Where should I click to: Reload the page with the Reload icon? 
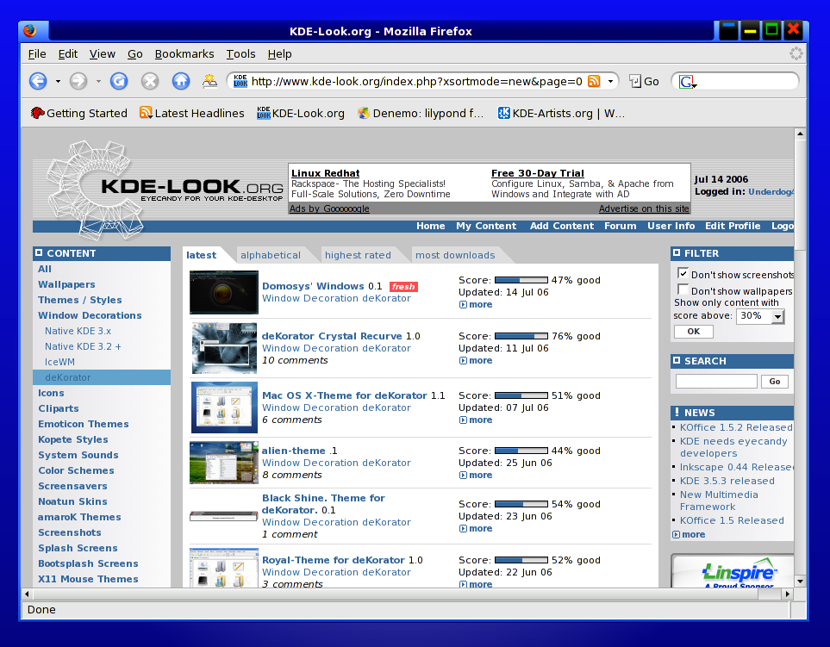pos(119,81)
